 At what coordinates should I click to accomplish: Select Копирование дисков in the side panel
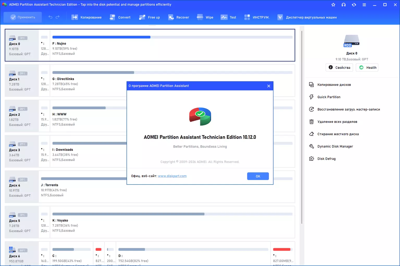pos(330,85)
